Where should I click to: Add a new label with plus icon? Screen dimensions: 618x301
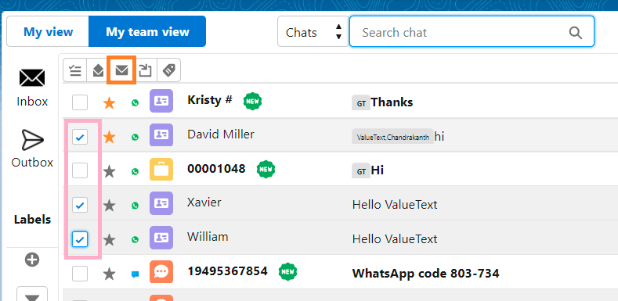[32, 260]
